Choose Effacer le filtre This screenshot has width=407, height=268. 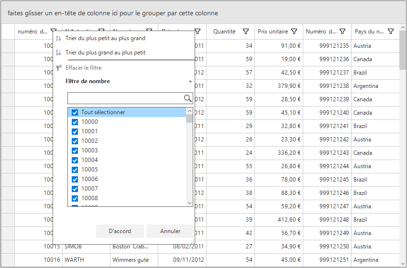(x=84, y=68)
